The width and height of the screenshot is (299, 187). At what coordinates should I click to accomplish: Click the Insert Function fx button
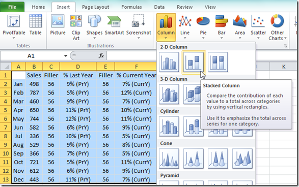(101, 56)
